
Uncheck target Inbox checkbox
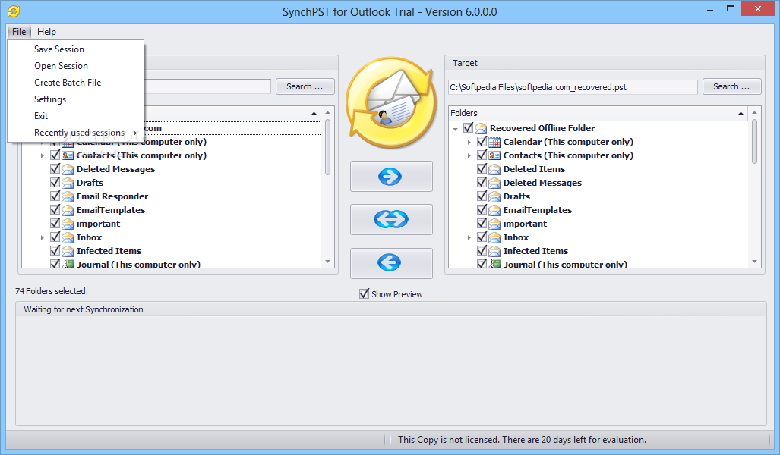[482, 237]
